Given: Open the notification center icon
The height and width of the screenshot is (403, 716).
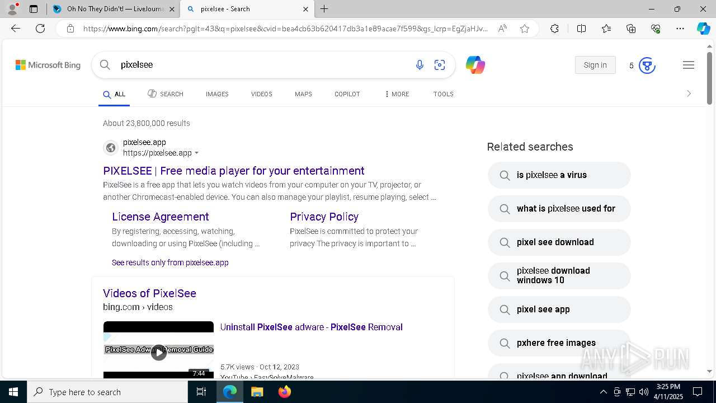Looking at the screenshot, I should 698,392.
